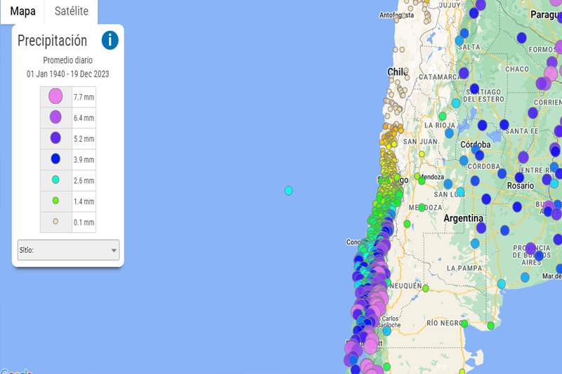562x374 pixels.
Task: Click the pink 7.7 mm legend circle
Action: 55,96
